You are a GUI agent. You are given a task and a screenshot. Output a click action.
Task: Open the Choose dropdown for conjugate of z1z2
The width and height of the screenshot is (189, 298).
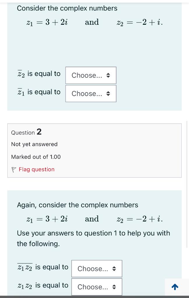coord(96,268)
